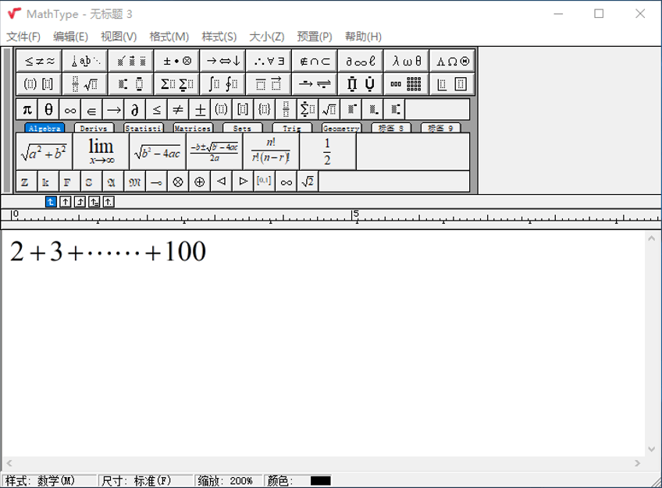Screen dimensions: 662x488
Task: Insert the theta symbol θ
Action: pyautogui.click(x=48, y=110)
